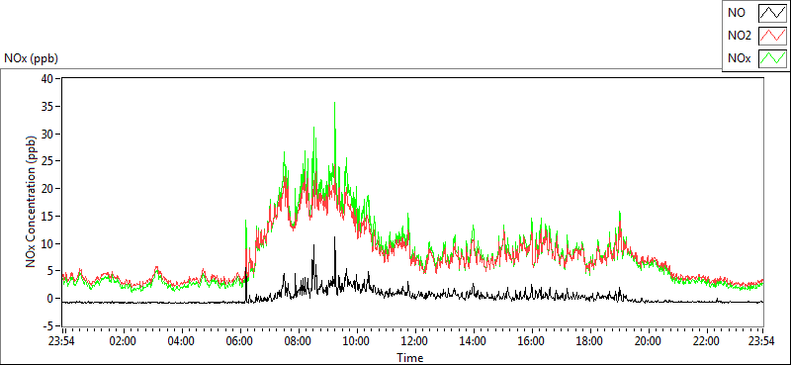The image size is (791, 365).
Task: Click the NOx Concentration (ppb) axis label
Action: [x=32, y=201]
